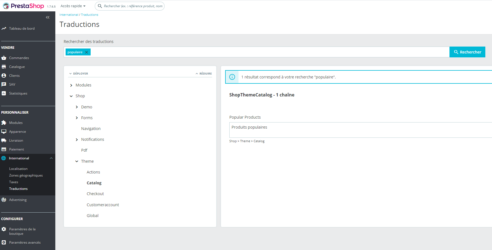Open Statistiques bar chart icon
The height and width of the screenshot is (250, 492).
[4, 93]
